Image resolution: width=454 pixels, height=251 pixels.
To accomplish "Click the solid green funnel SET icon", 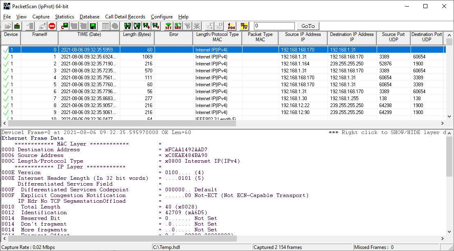I will 168,26.
